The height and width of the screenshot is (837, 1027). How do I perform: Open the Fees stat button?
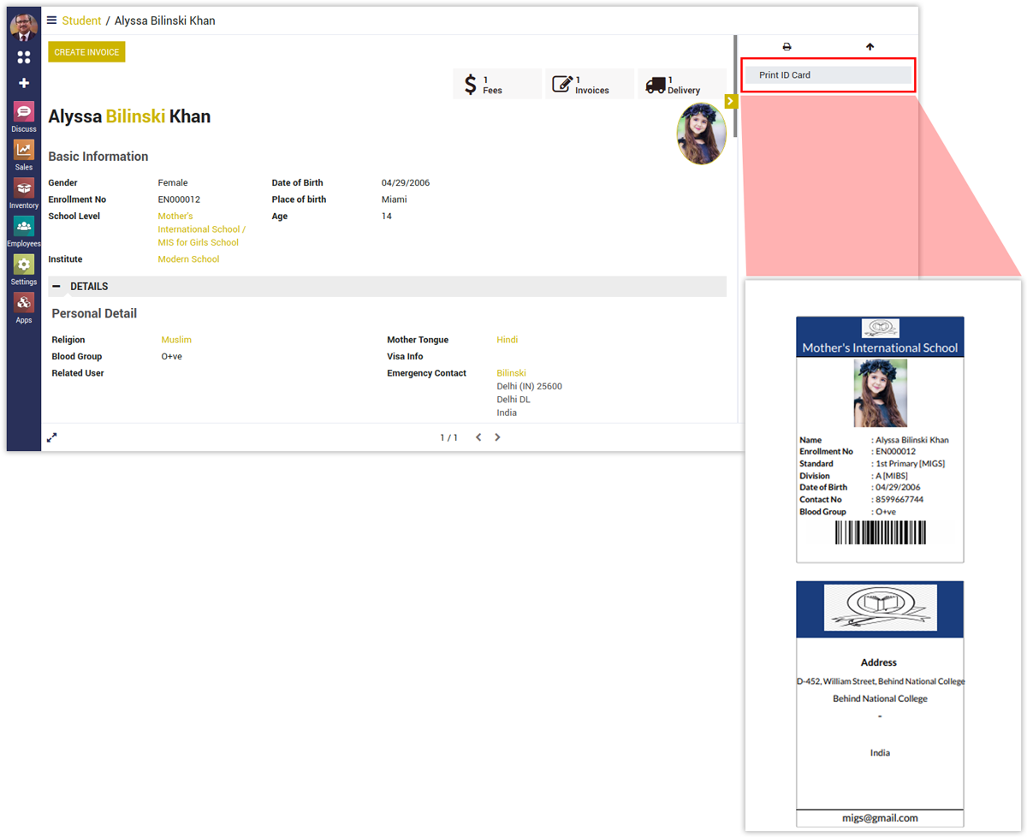[497, 84]
